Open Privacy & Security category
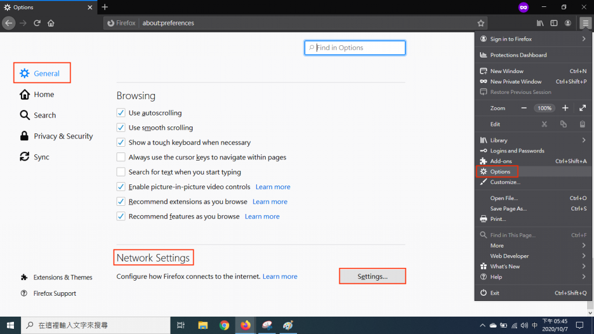The width and height of the screenshot is (594, 334). 56,136
